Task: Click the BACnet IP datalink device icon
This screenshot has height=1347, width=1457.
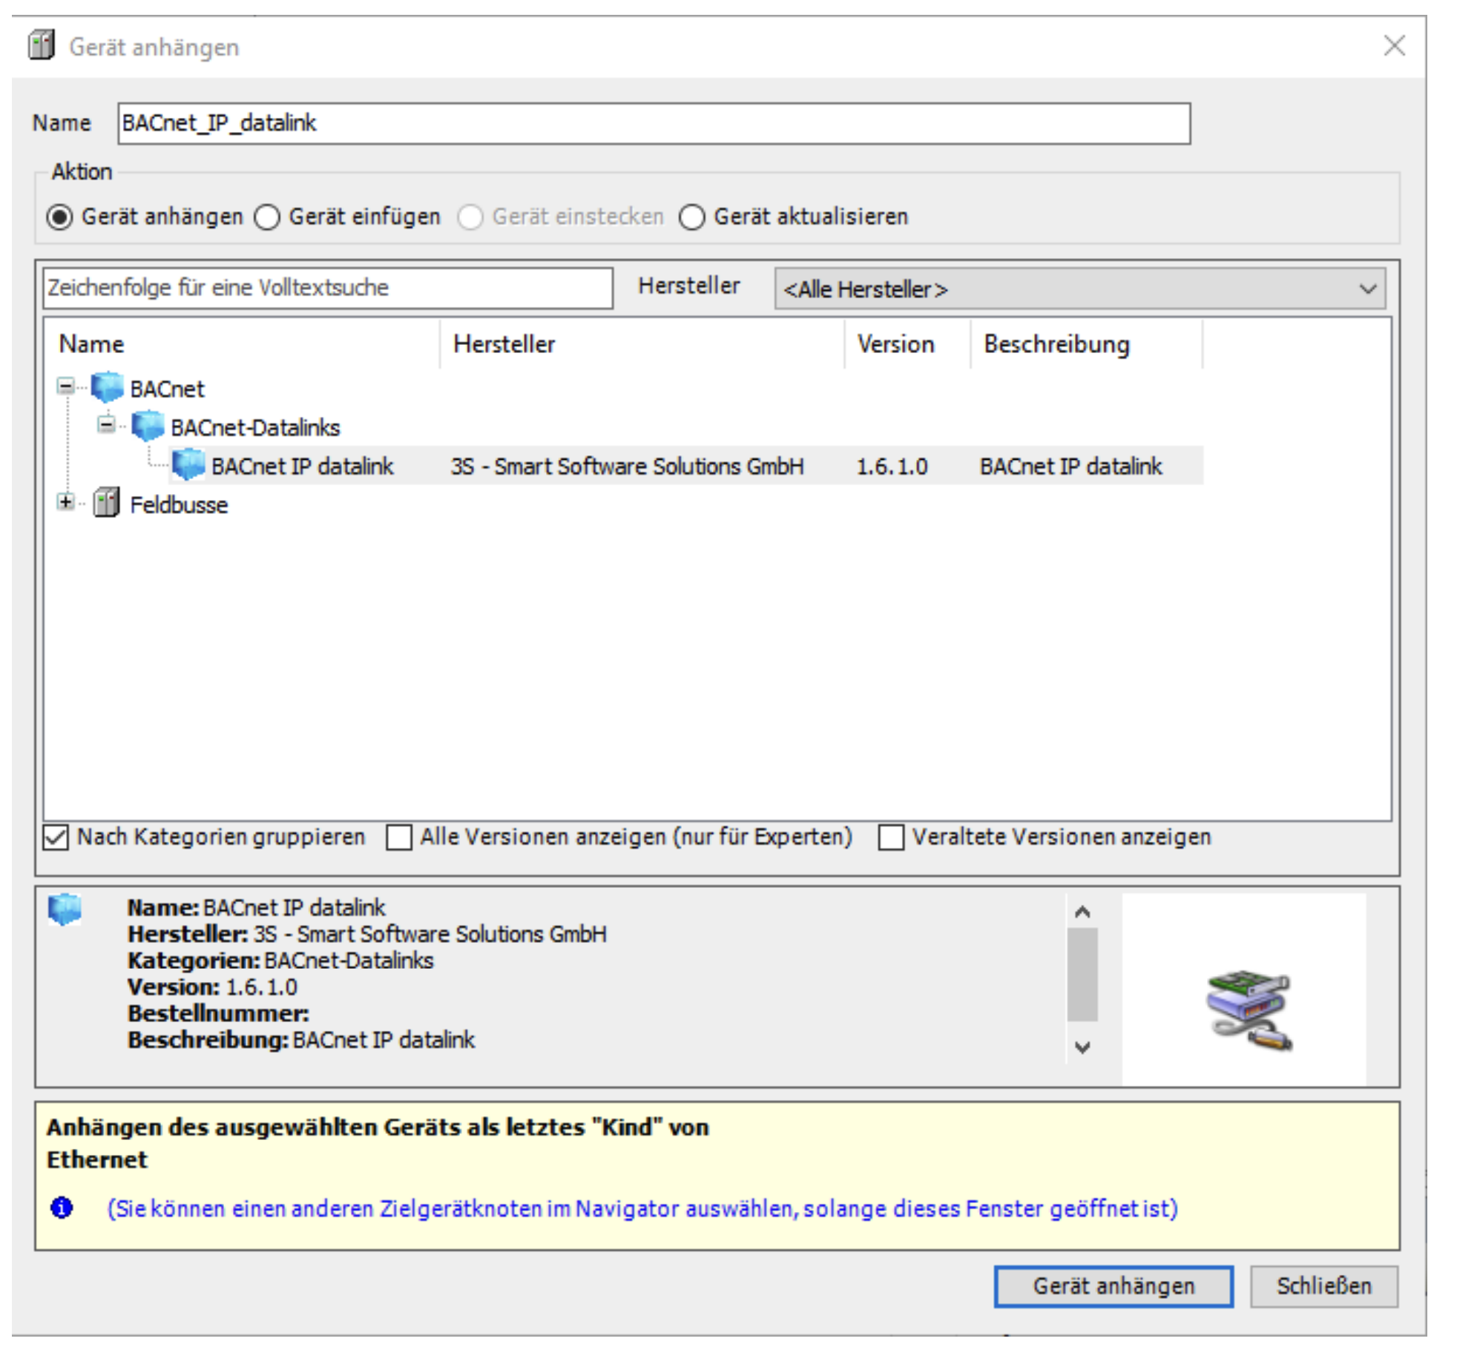Action: [x=188, y=465]
